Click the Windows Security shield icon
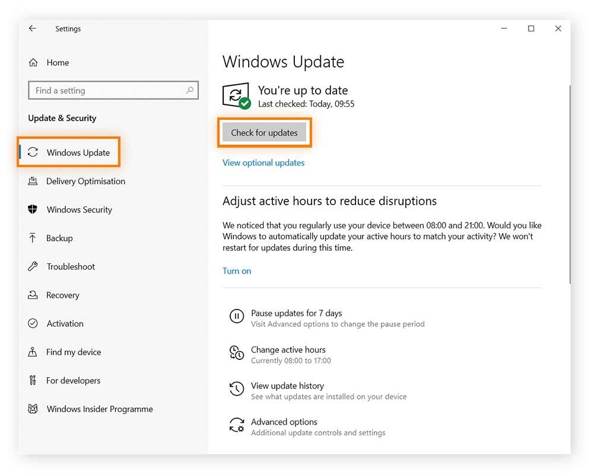591x475 pixels. [33, 209]
